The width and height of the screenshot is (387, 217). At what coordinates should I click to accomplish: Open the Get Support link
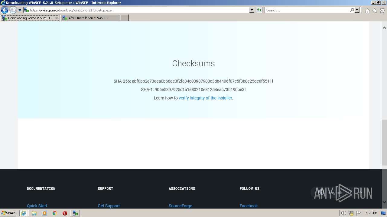tap(109, 206)
